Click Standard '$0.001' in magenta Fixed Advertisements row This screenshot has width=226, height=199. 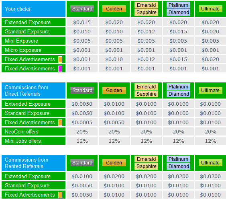tap(82, 69)
